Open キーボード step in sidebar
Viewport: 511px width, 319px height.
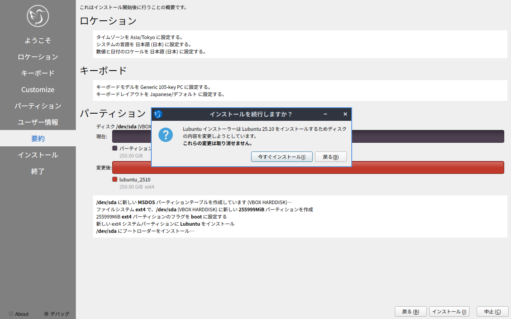(38, 73)
